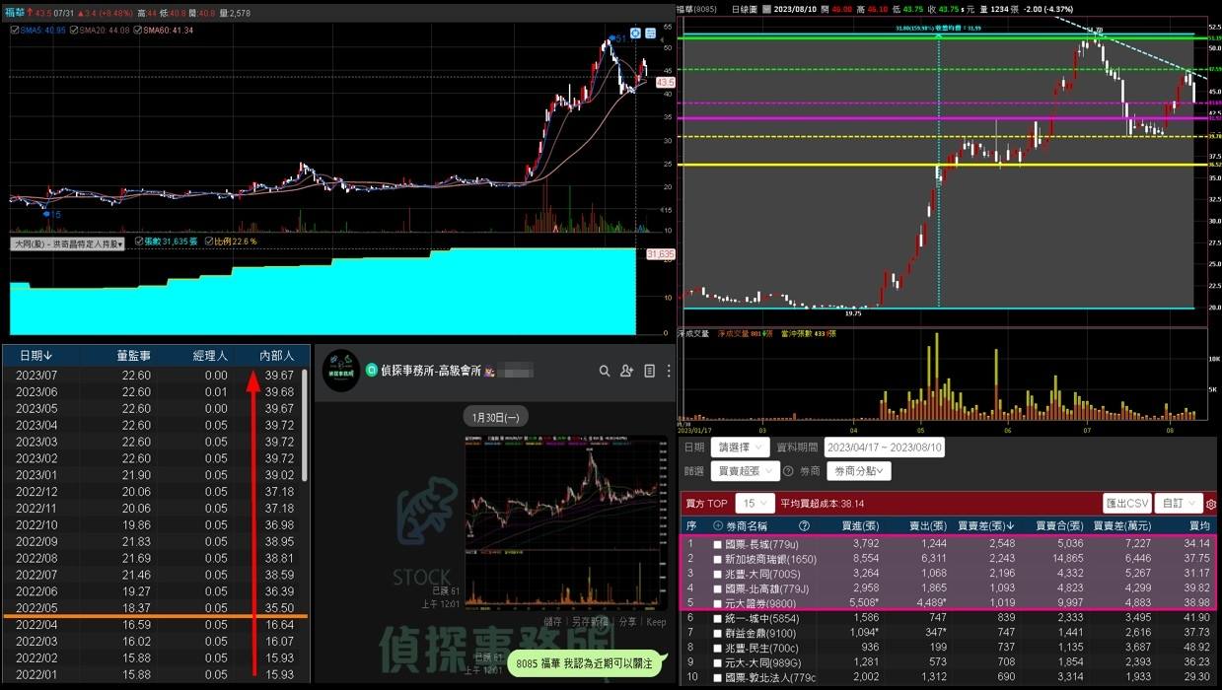Click the 匯出CSV export button
This screenshot has width=1222, height=690.
1126,503
